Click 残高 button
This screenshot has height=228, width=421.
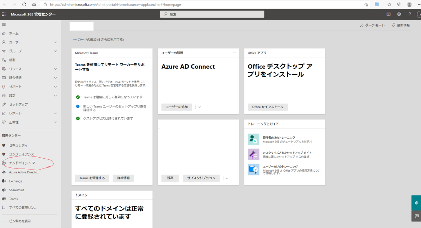[x=170, y=178]
